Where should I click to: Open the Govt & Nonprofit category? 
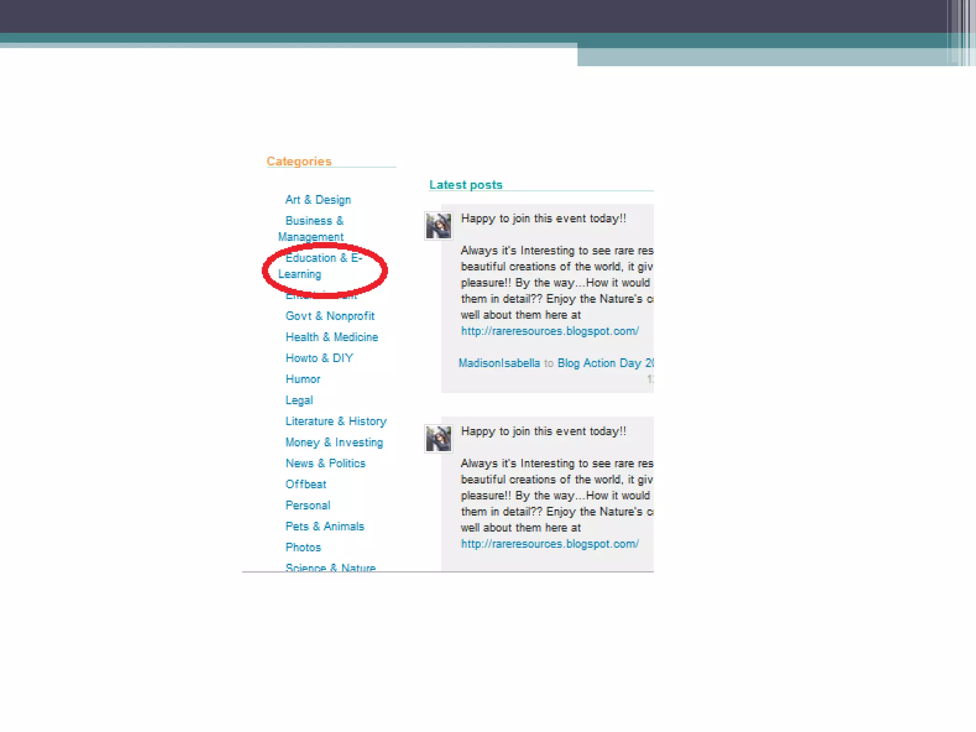pyautogui.click(x=330, y=316)
